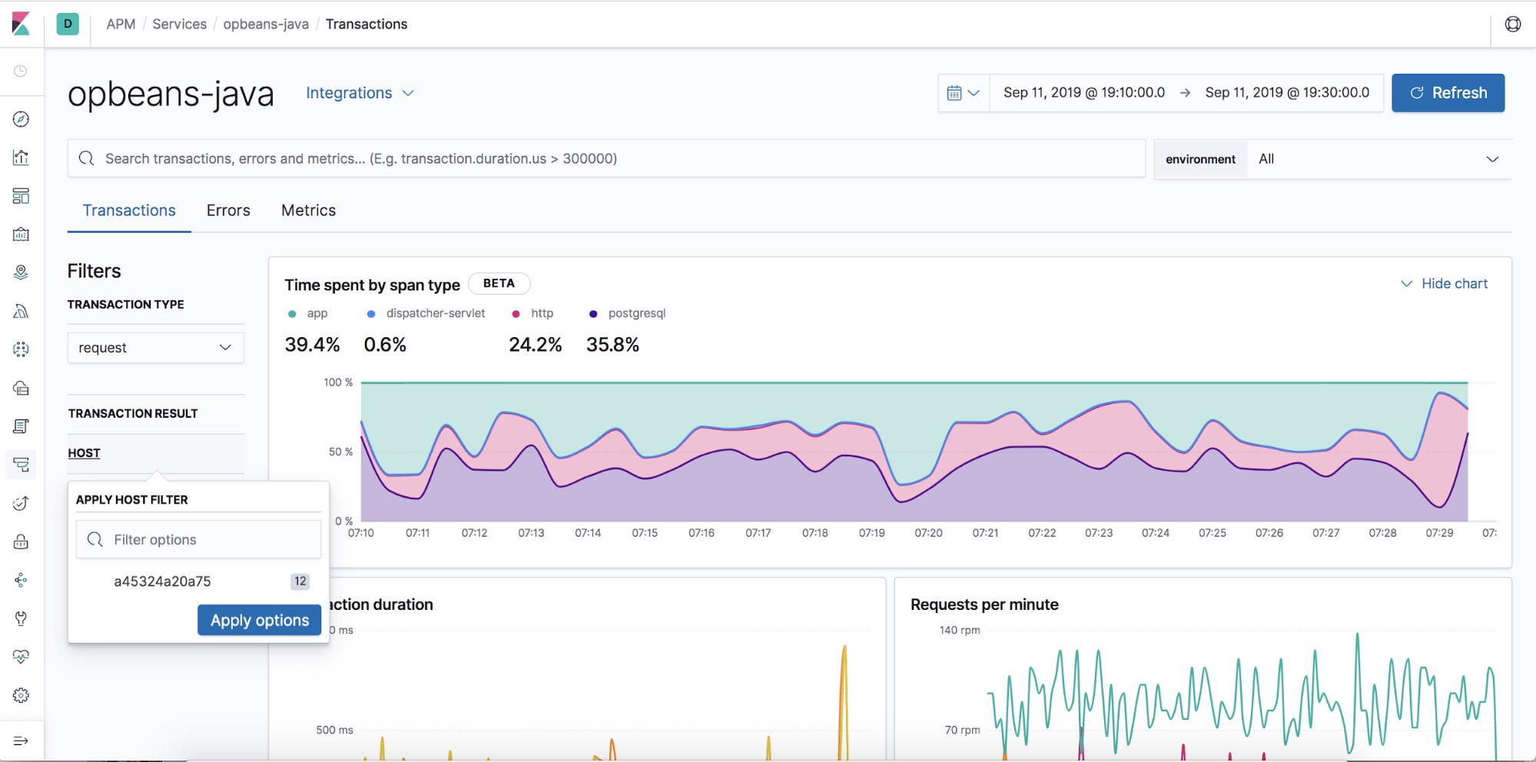This screenshot has width=1536, height=762.
Task: Expand the Integrations dropdown
Action: [360, 93]
